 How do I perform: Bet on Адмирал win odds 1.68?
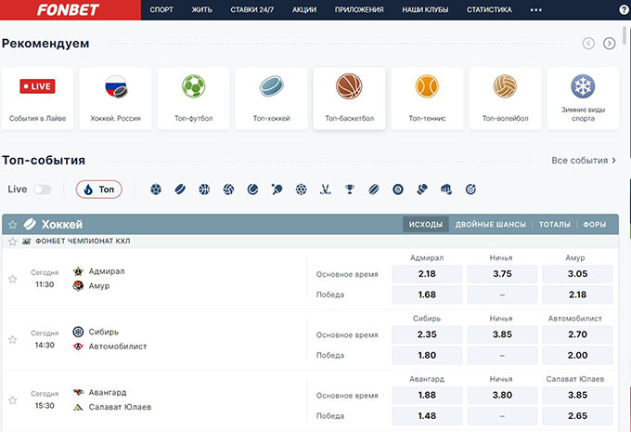(427, 295)
